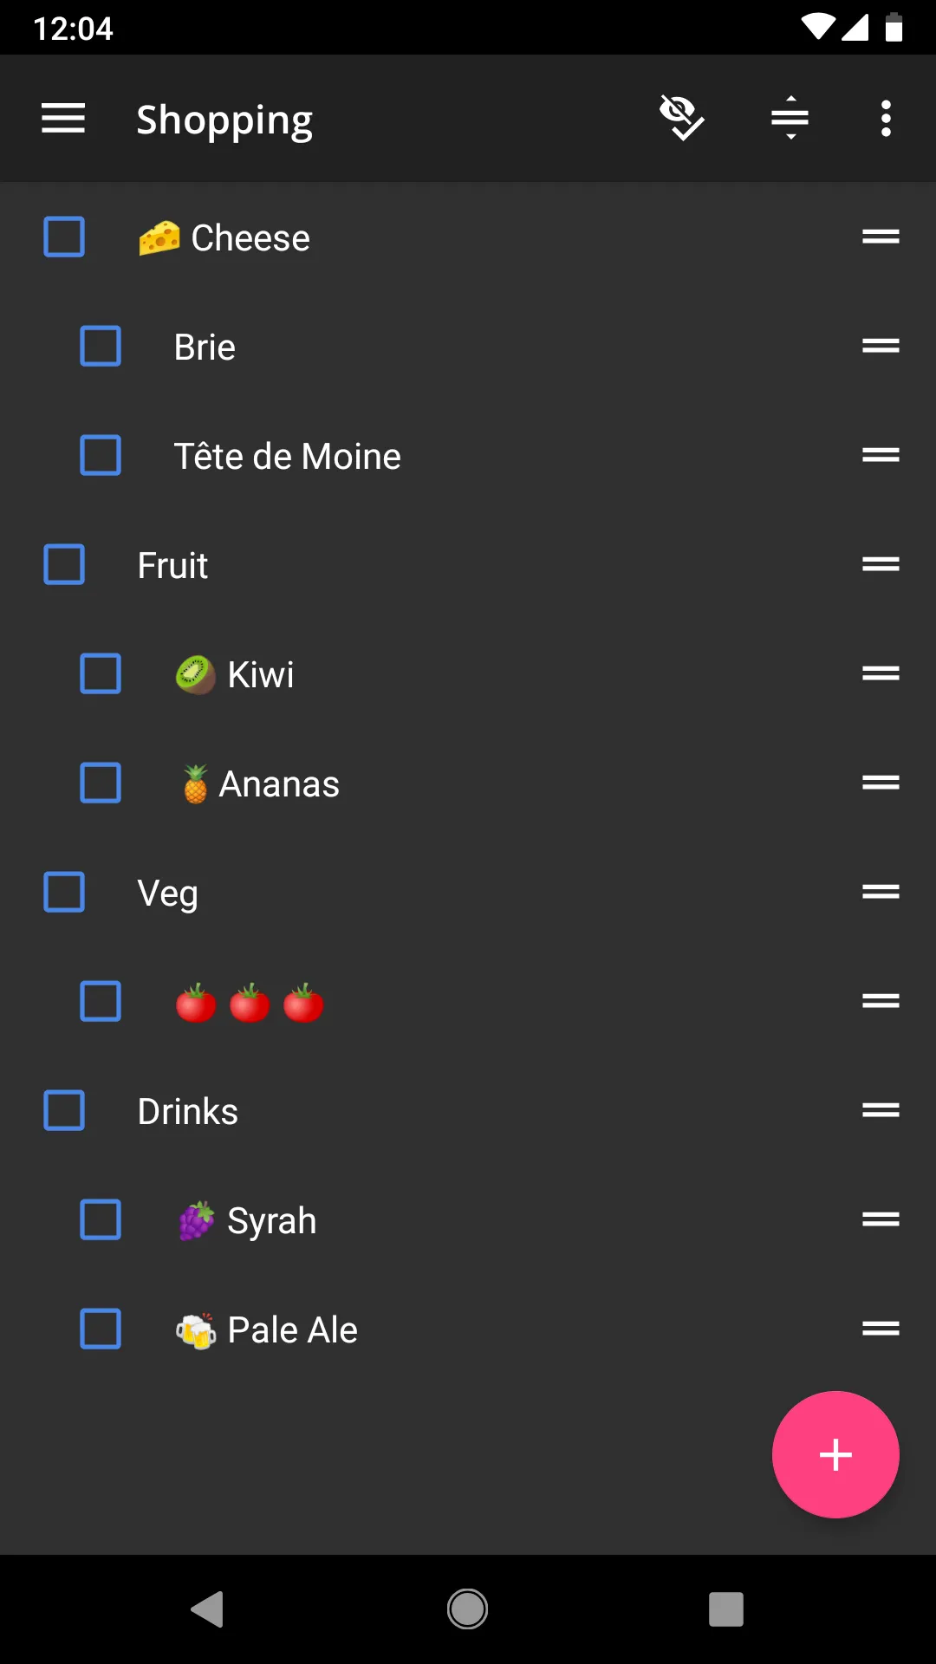Tap the pink add item button
This screenshot has width=936, height=1664.
coord(835,1454)
